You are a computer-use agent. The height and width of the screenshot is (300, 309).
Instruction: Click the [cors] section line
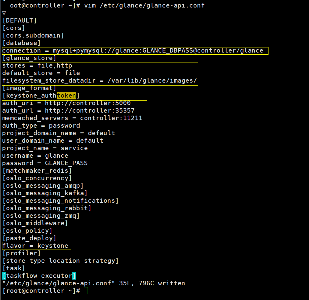tap(13, 28)
